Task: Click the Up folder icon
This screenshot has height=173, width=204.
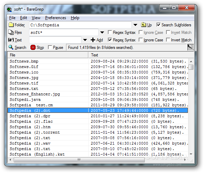Action: click(143, 25)
